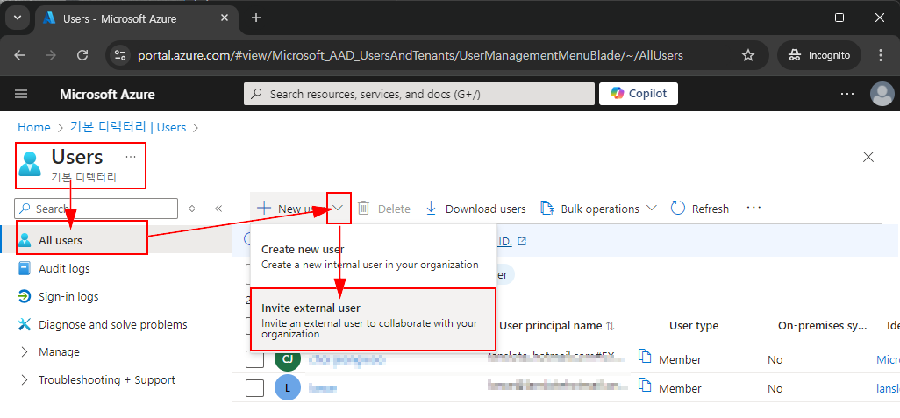Click the browser Reload button

(x=82, y=55)
